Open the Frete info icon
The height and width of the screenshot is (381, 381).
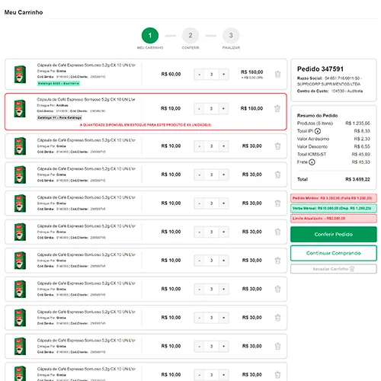point(312,162)
